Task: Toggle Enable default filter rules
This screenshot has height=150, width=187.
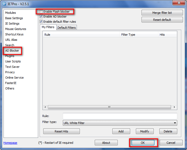Action: pyautogui.click(x=41, y=22)
